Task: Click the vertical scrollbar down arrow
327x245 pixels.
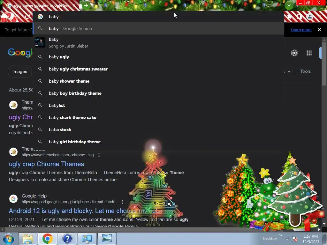Action: [x=324, y=224]
